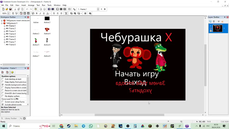Image resolution: width=229 pixels, height=129 pixels.
Task: Open the Data Elements icon beside Frame selector
Action: point(74,9)
